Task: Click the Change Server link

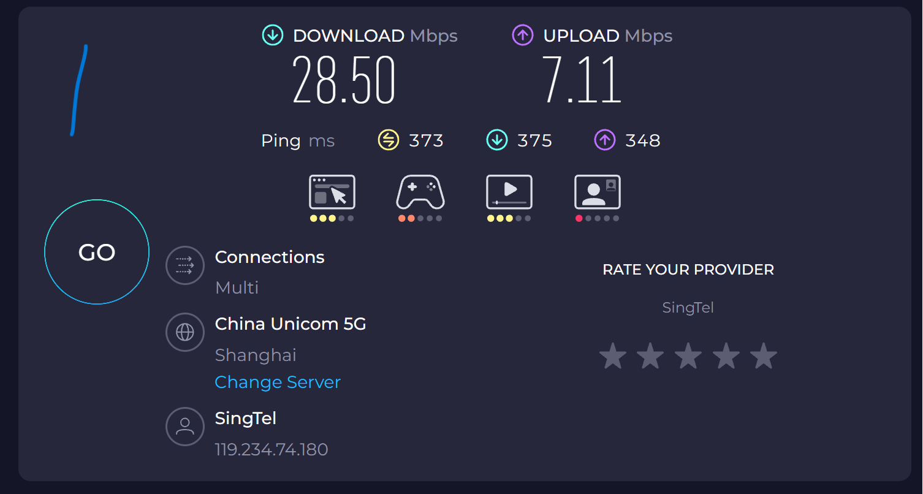Action: 278,382
